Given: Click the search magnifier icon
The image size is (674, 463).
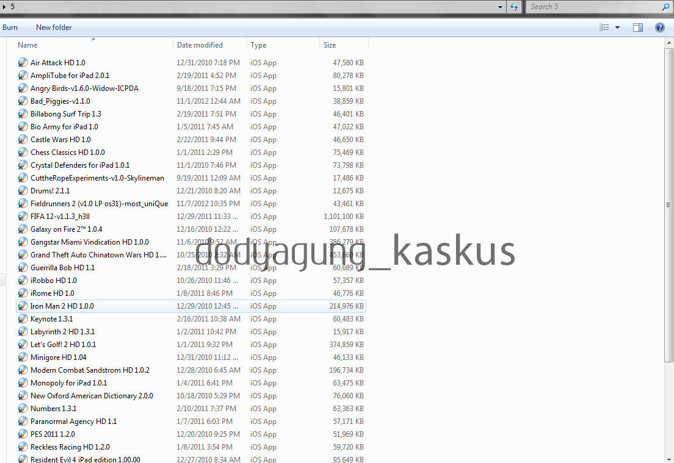Looking at the screenshot, I should coord(666,7).
